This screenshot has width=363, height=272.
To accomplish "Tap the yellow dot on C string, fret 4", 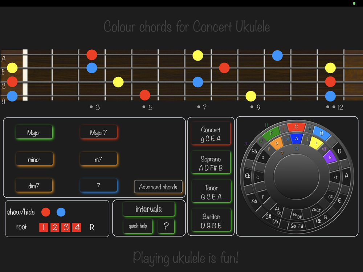I will tap(118, 82).
